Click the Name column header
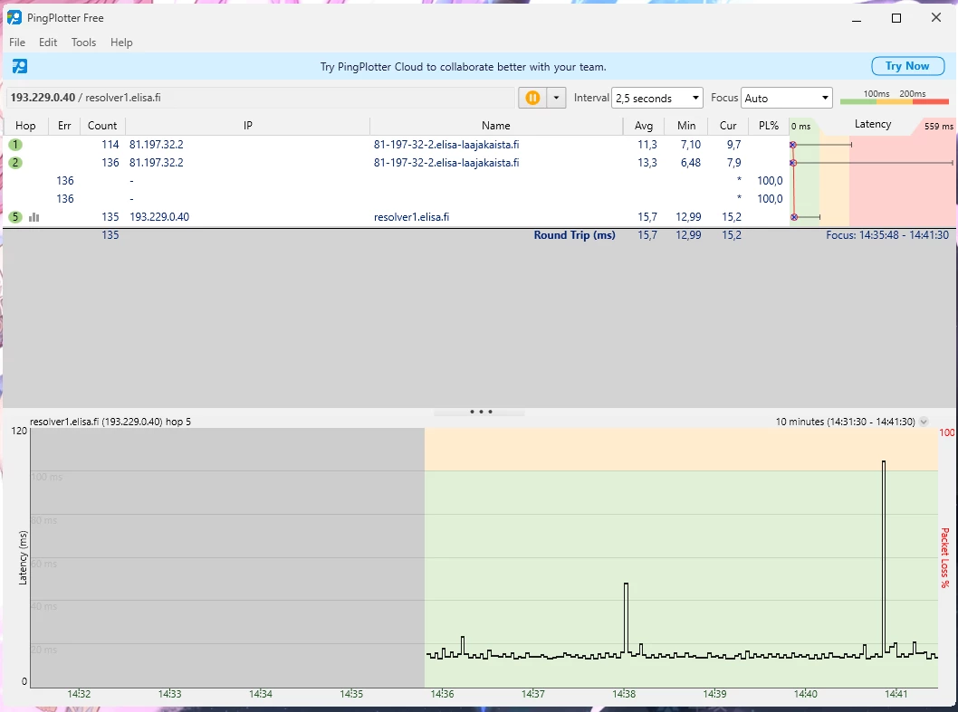This screenshot has width=958, height=712. click(x=495, y=125)
